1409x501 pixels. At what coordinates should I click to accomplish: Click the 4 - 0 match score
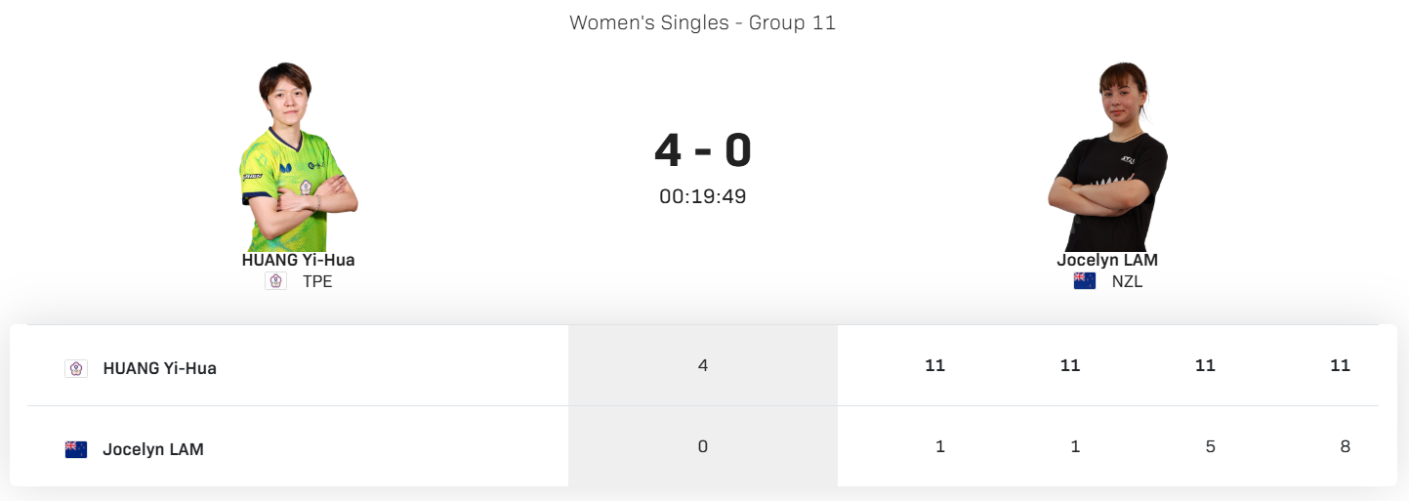pos(703,150)
